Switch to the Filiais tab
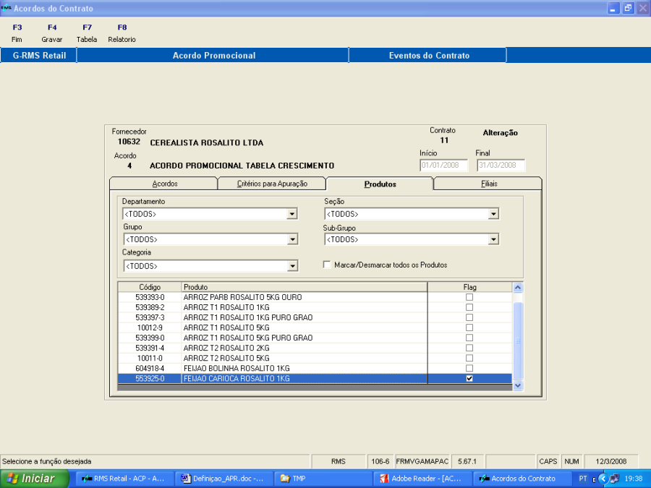This screenshot has height=488, width=651. click(x=489, y=184)
